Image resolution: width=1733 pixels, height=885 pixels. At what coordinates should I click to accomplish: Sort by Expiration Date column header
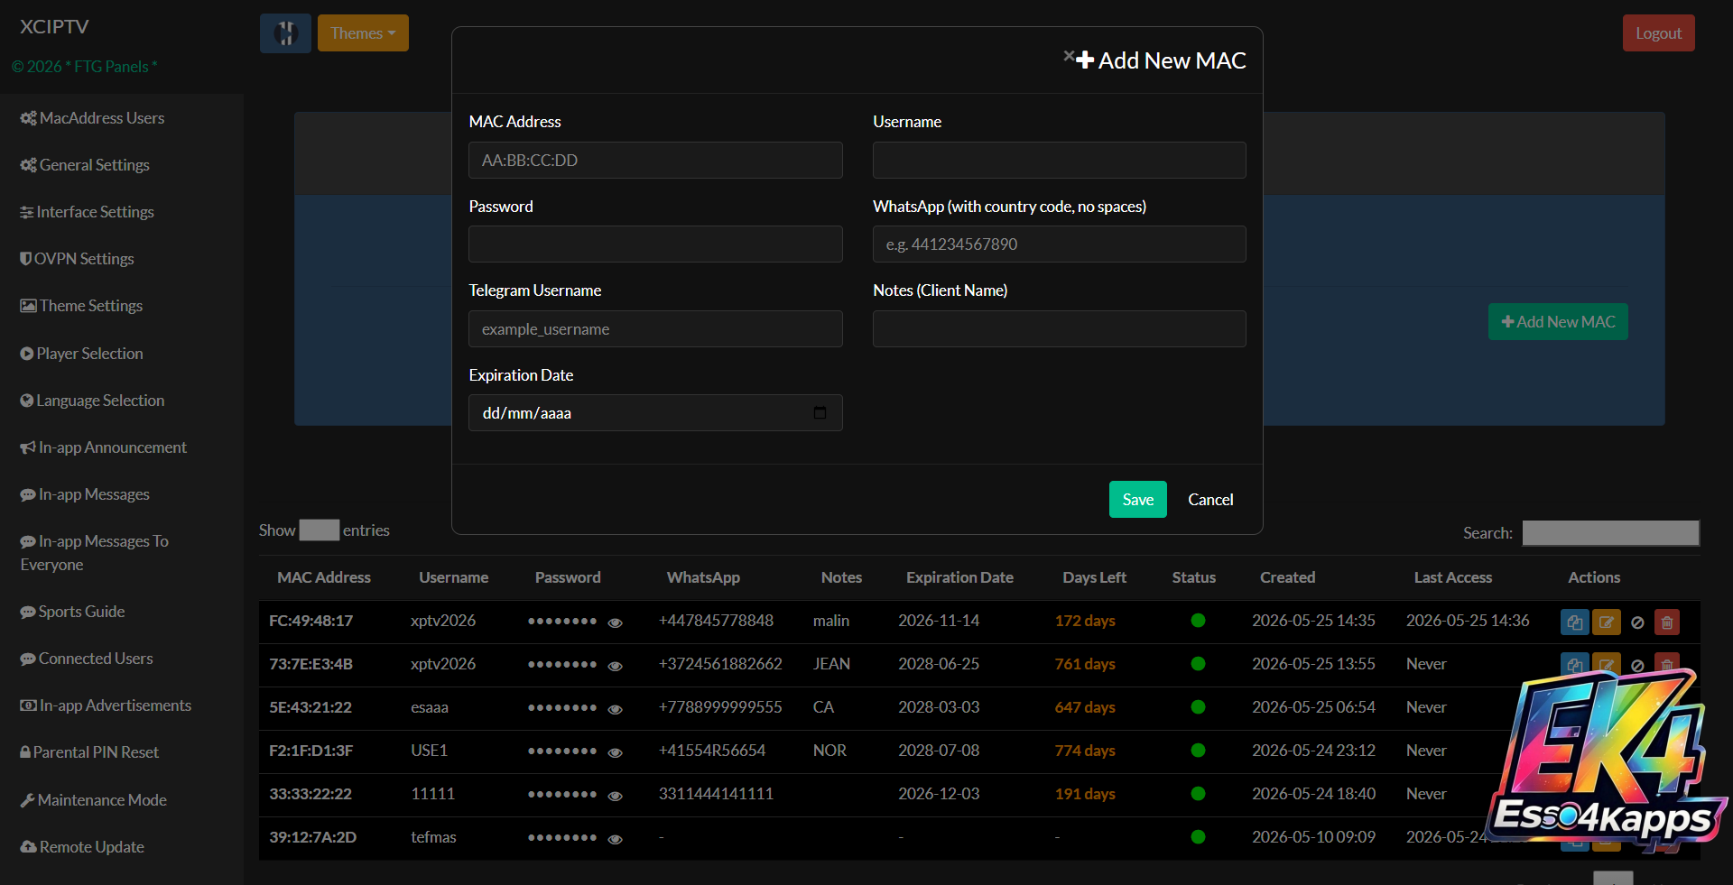coord(959,577)
